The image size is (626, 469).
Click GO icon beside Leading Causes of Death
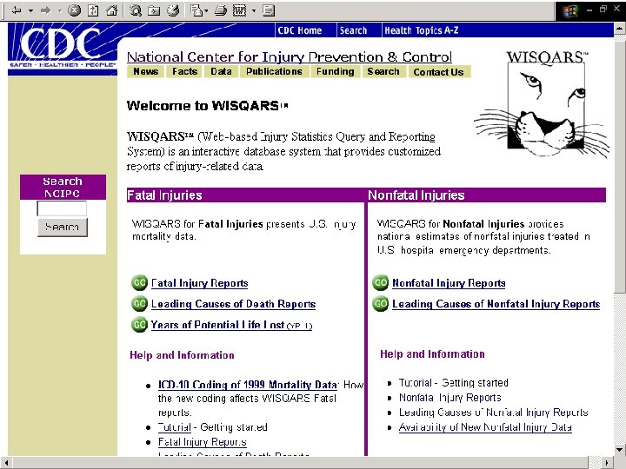(139, 303)
